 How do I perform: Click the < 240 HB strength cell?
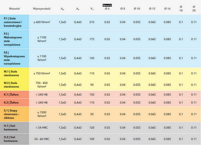pos(42,95)
